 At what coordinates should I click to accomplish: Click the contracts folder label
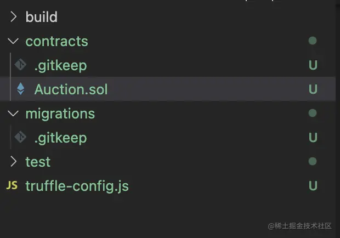point(56,41)
